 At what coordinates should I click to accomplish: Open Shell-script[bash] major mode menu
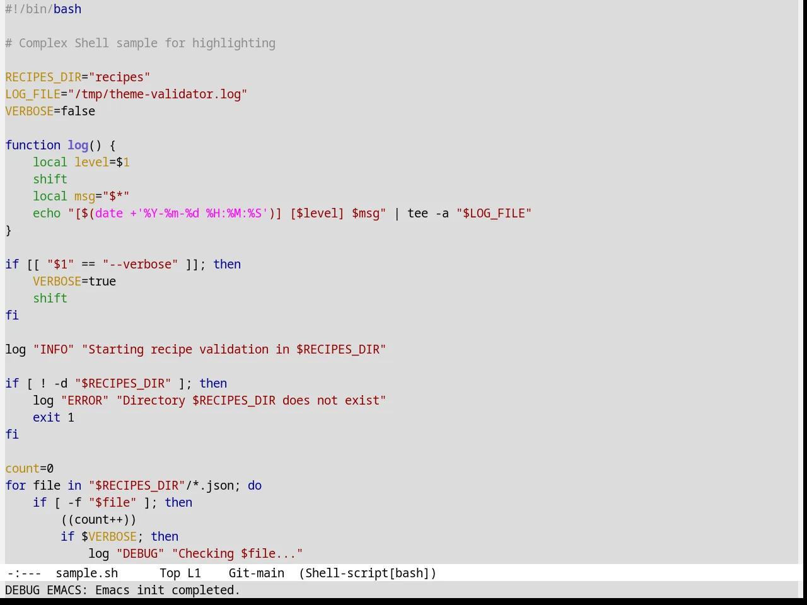pos(368,573)
